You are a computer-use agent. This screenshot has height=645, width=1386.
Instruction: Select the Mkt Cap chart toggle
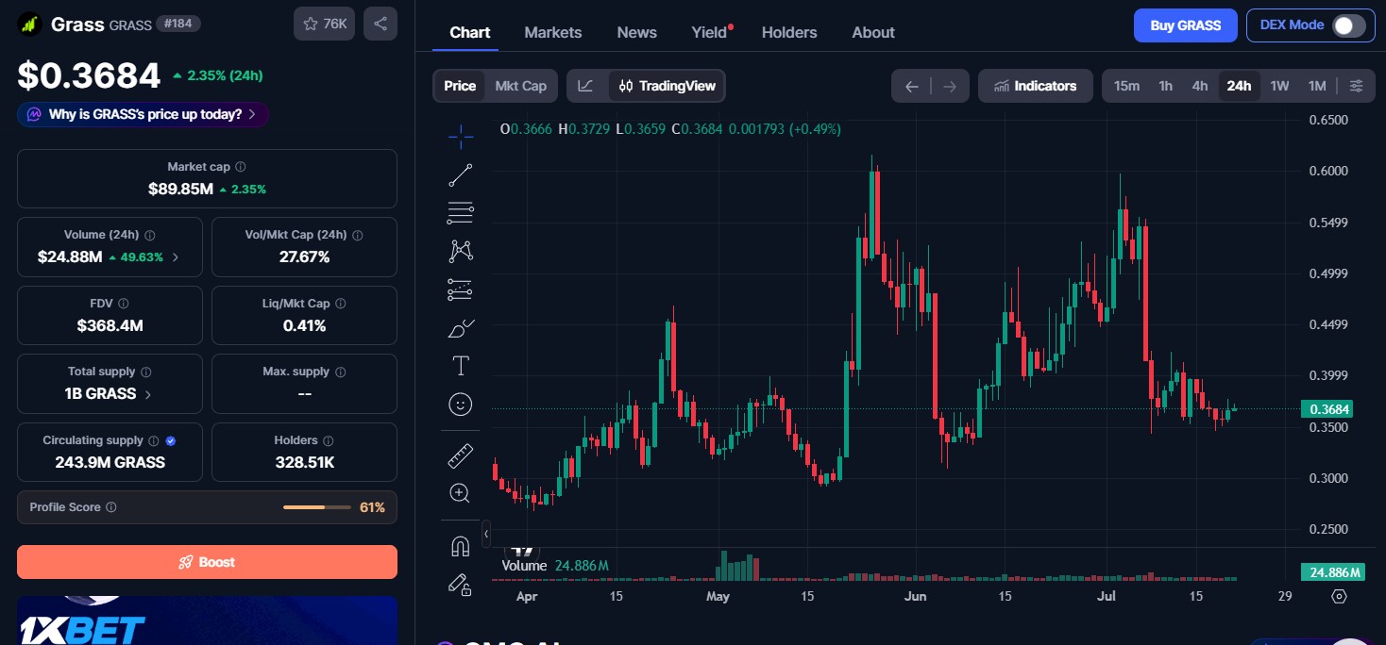pos(521,86)
